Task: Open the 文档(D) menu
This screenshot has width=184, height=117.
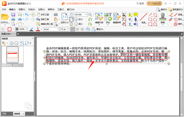Action: (32, 9)
